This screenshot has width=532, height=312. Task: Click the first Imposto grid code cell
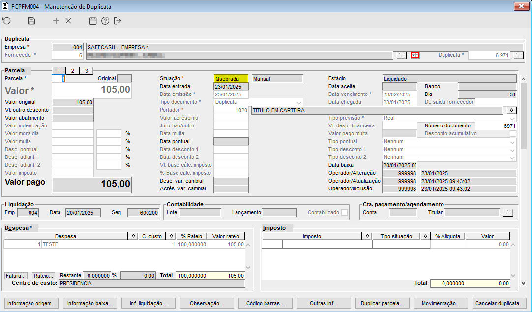272,245
